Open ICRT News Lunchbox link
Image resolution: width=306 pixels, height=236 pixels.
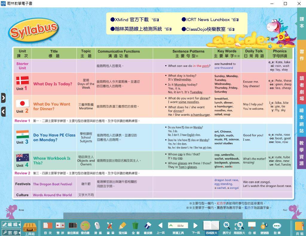(x=206, y=20)
